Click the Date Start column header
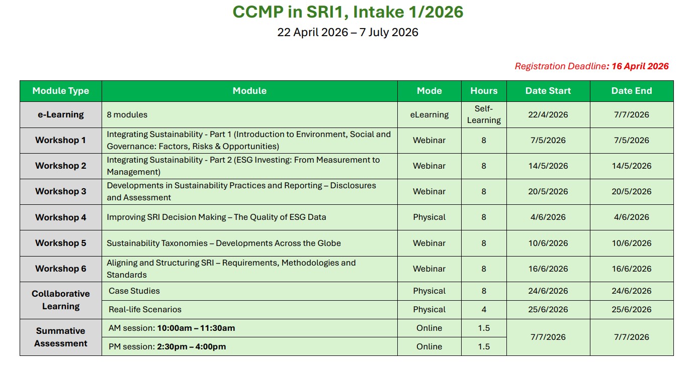Image resolution: width=694 pixels, height=372 pixels. (x=548, y=91)
